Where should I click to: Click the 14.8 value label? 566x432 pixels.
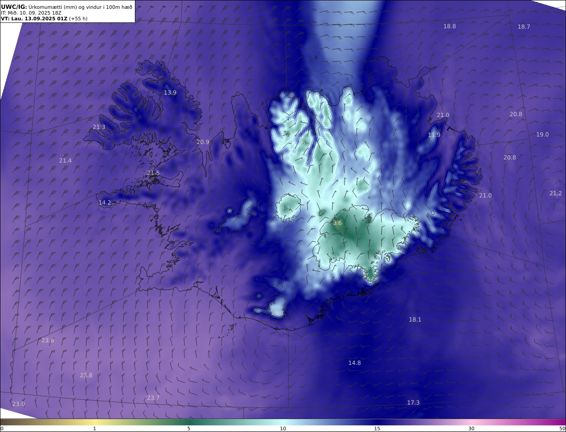pos(355,363)
